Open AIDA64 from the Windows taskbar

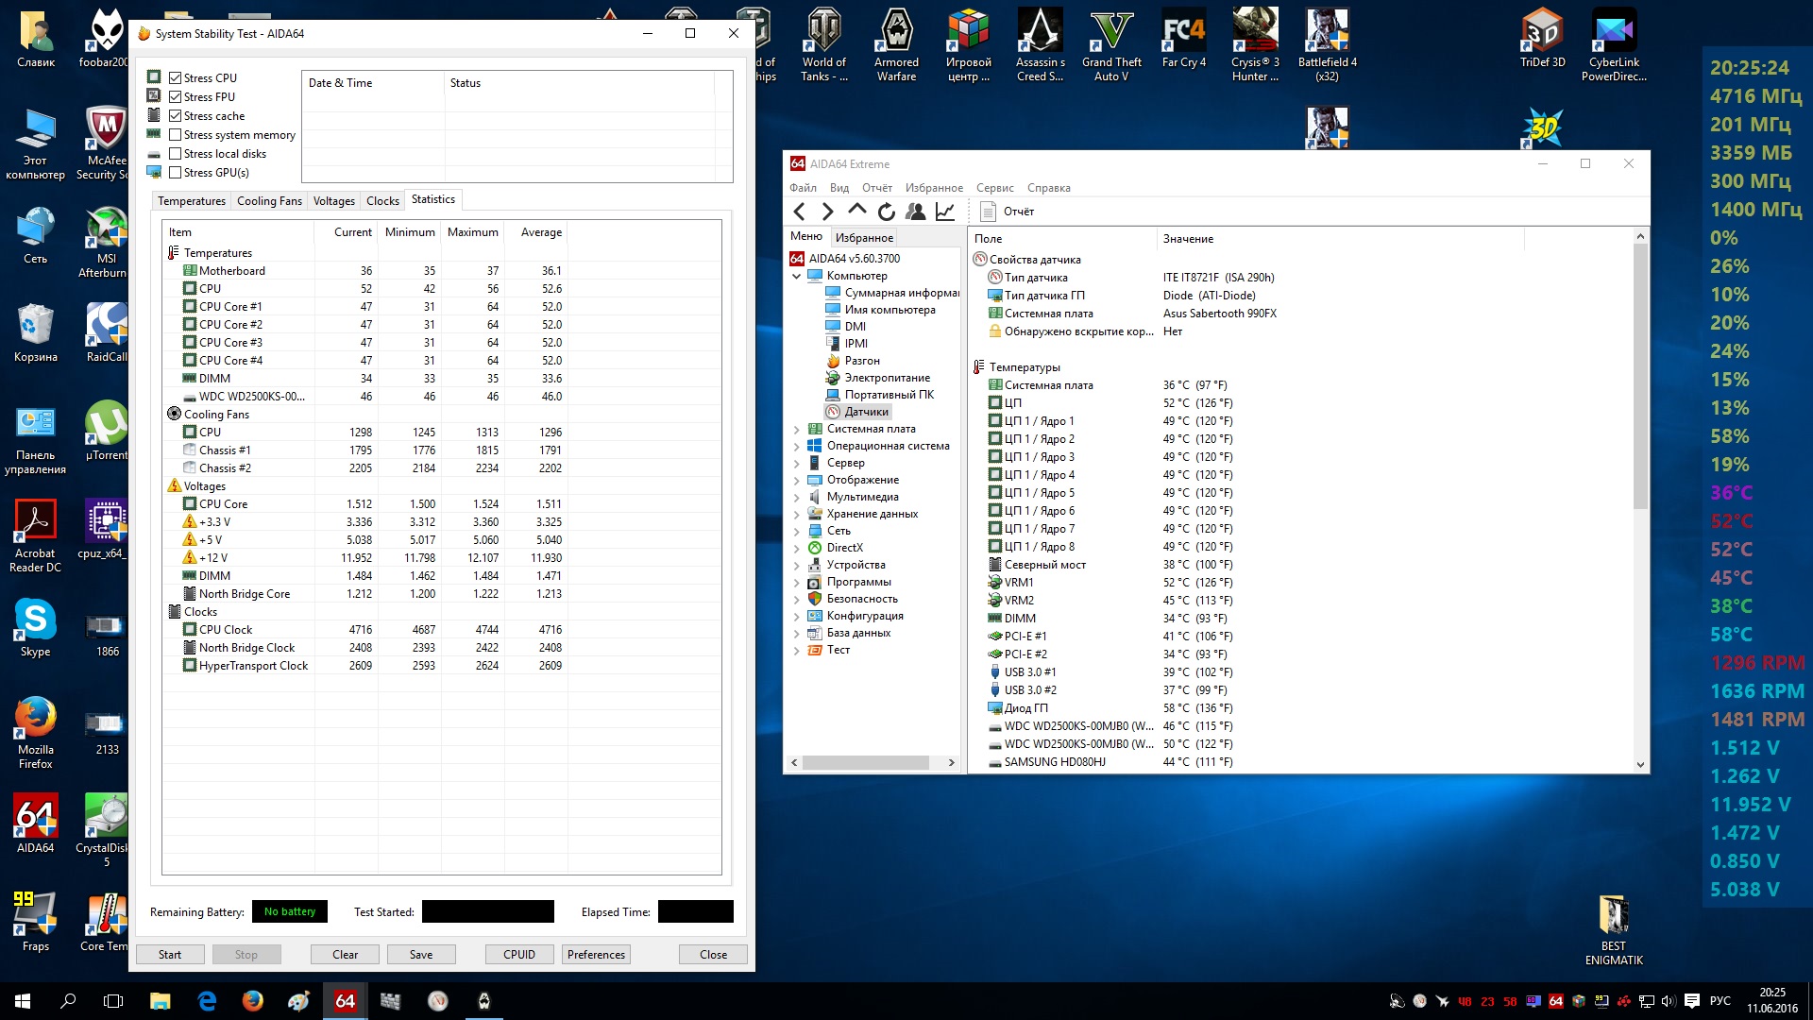345,1001
